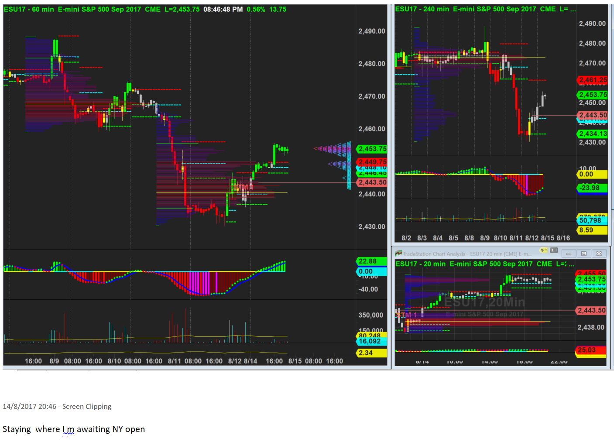Click the cyan 16,092 volume marker on the 60 min chart
614x442 pixels.
(372, 341)
